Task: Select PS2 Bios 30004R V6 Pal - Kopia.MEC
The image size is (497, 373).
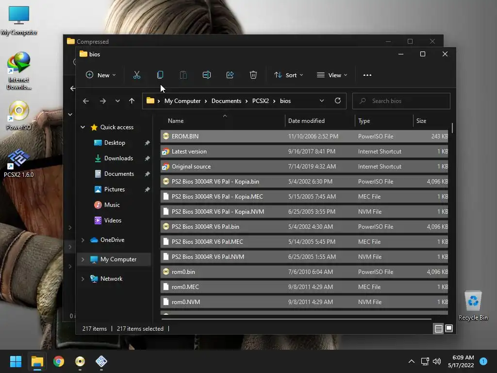Action: (304, 197)
